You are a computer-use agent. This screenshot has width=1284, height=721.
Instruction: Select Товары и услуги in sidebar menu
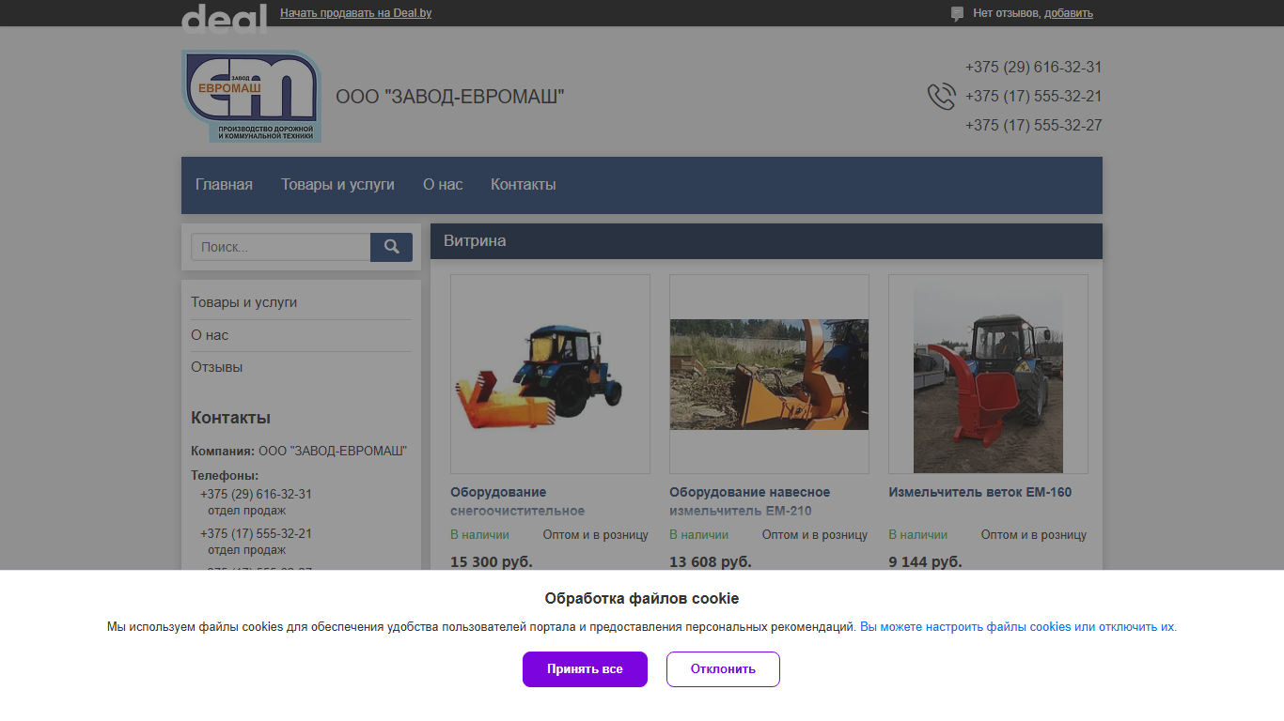coord(243,302)
